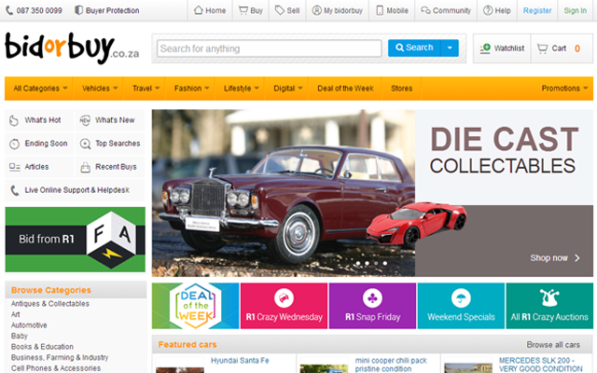Click the Deal of the Week tile
597x373 pixels.
195,306
